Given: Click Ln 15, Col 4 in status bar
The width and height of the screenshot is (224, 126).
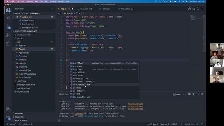Looking at the screenshot, I should coord(153,124).
